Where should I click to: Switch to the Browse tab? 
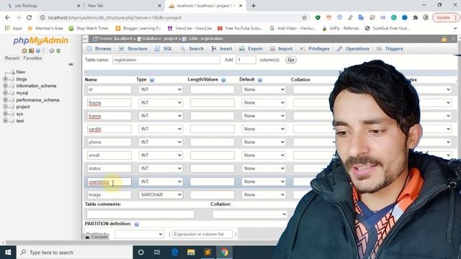pos(99,49)
